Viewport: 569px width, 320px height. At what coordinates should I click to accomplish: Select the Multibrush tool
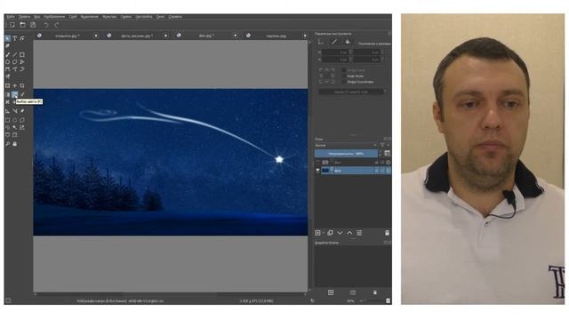click(x=8, y=76)
